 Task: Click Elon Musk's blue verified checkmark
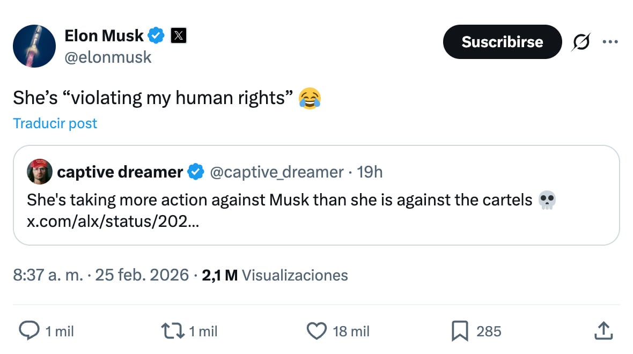pos(155,35)
